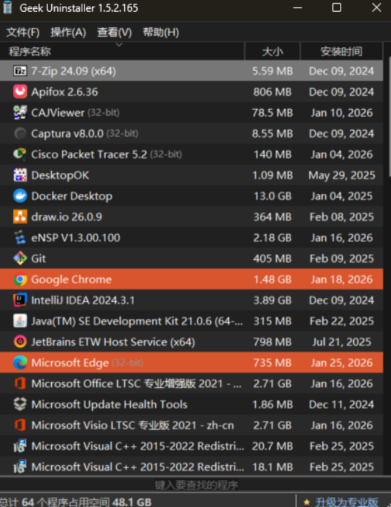Viewport: 391px width, 507px height.
Task: Click the Docker Desktop whale icon
Action: click(20, 196)
